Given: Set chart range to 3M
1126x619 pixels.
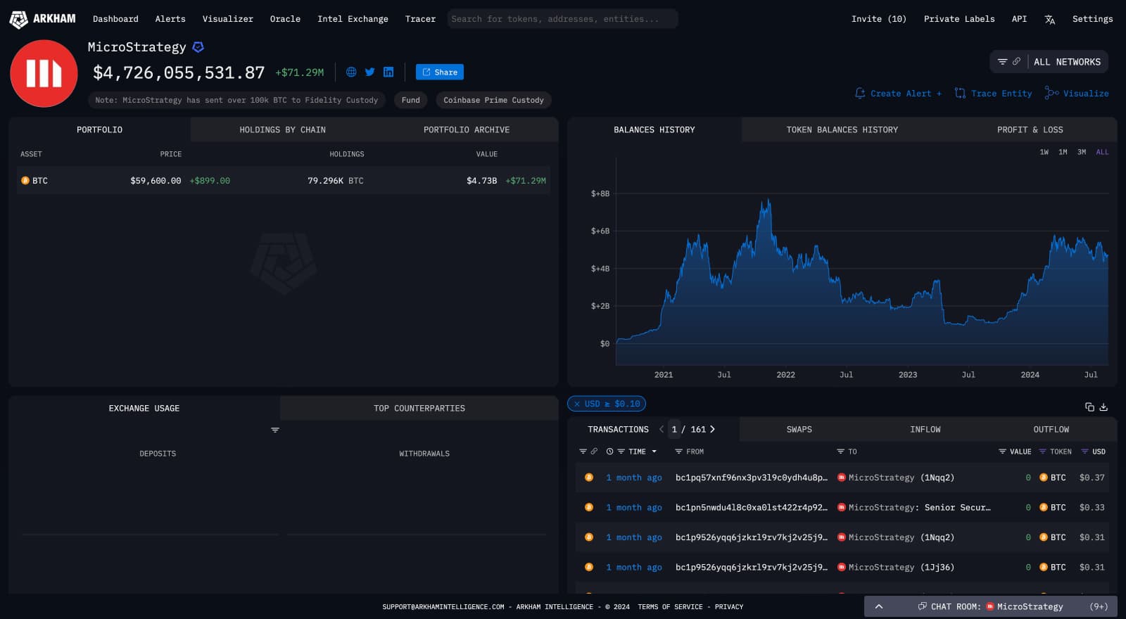Looking at the screenshot, I should [1082, 152].
